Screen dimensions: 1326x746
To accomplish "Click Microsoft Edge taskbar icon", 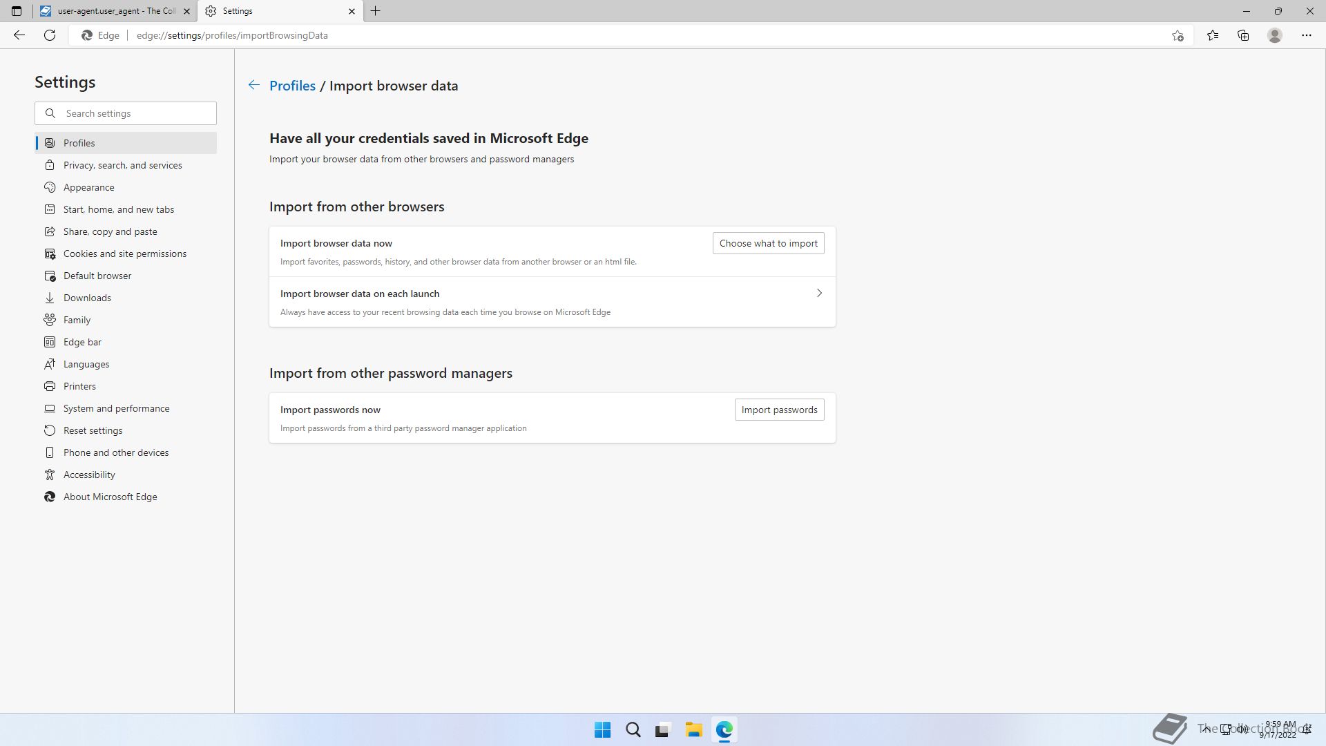I will 724,729.
